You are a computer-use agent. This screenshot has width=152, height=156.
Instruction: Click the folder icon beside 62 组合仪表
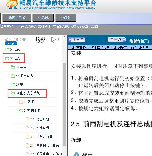pyautogui.click(x=13, y=76)
